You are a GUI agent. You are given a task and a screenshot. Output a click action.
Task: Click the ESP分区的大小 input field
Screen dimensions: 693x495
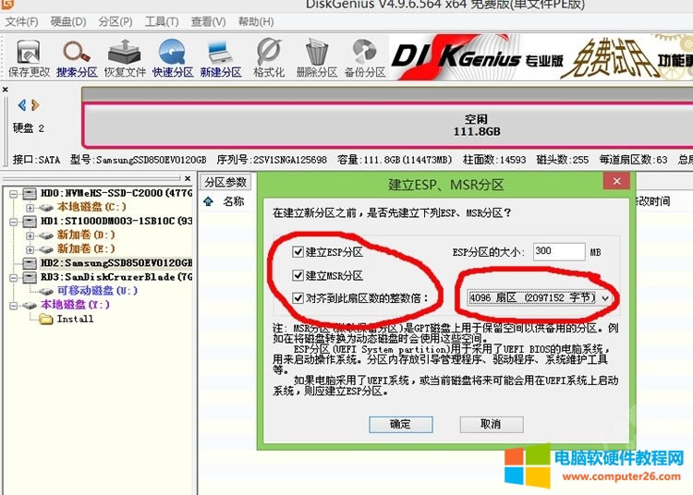pos(559,251)
